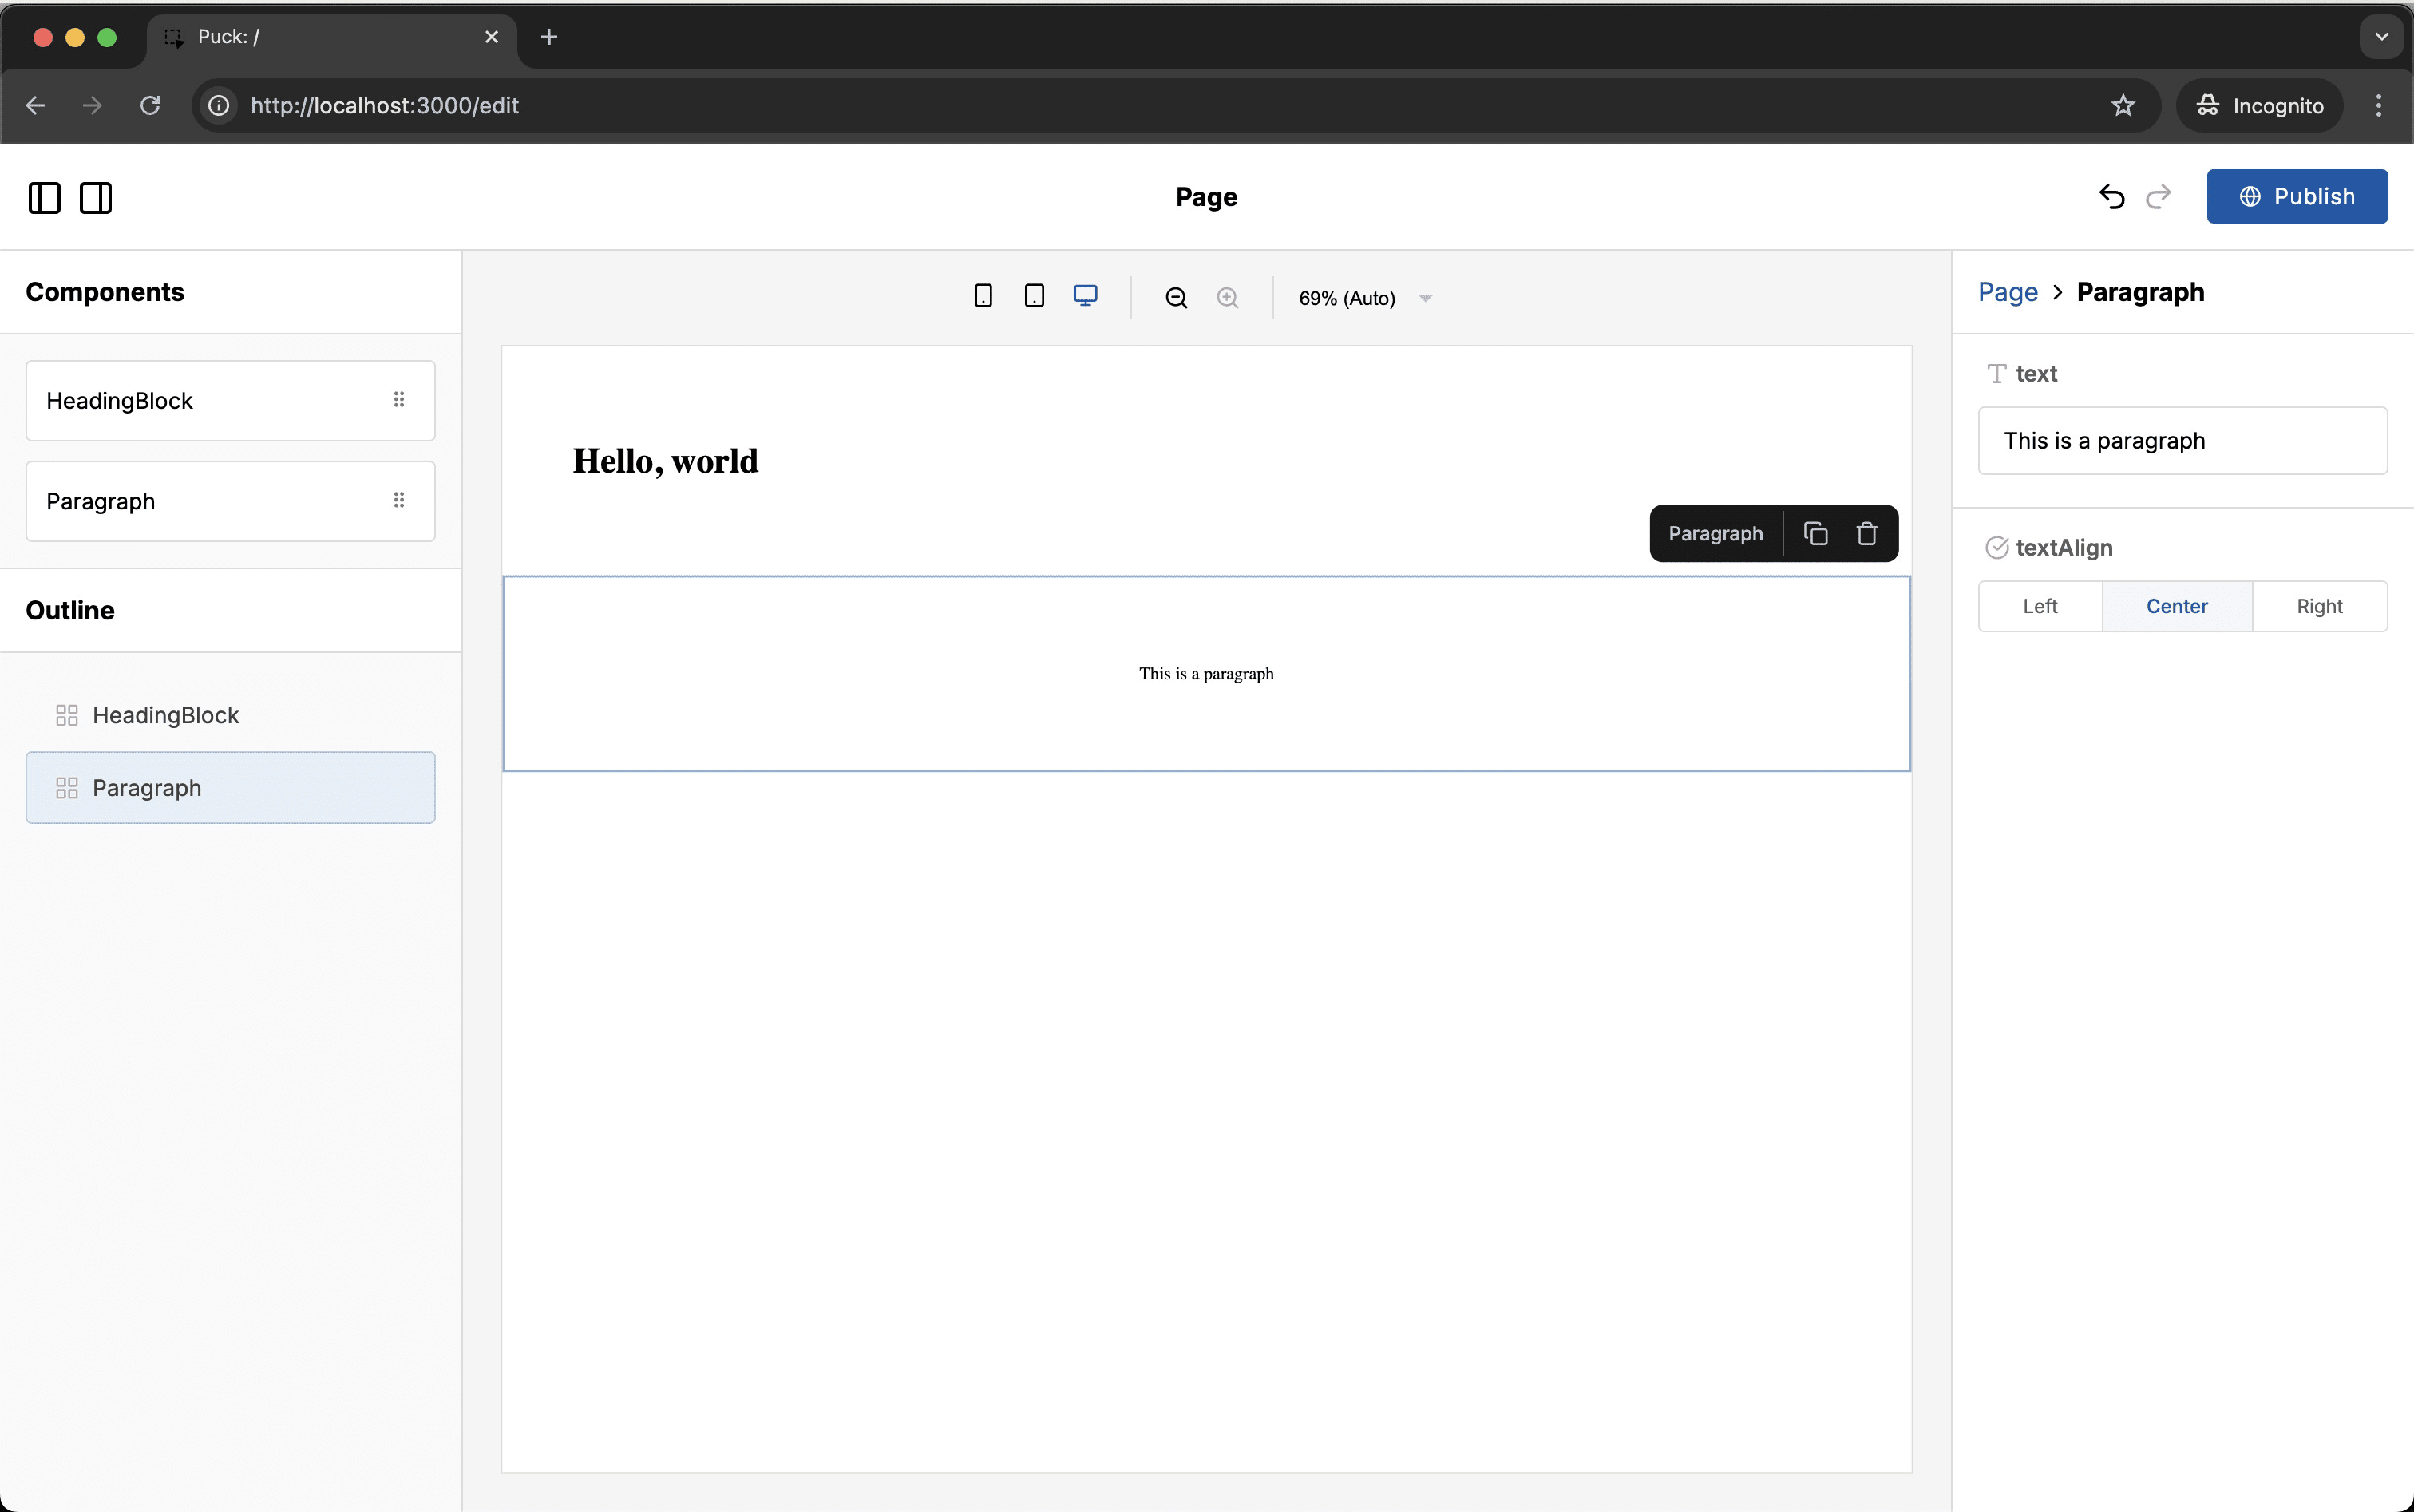This screenshot has height=1512, width=2414.
Task: Delete the Paragraph block with trash icon
Action: point(1866,533)
